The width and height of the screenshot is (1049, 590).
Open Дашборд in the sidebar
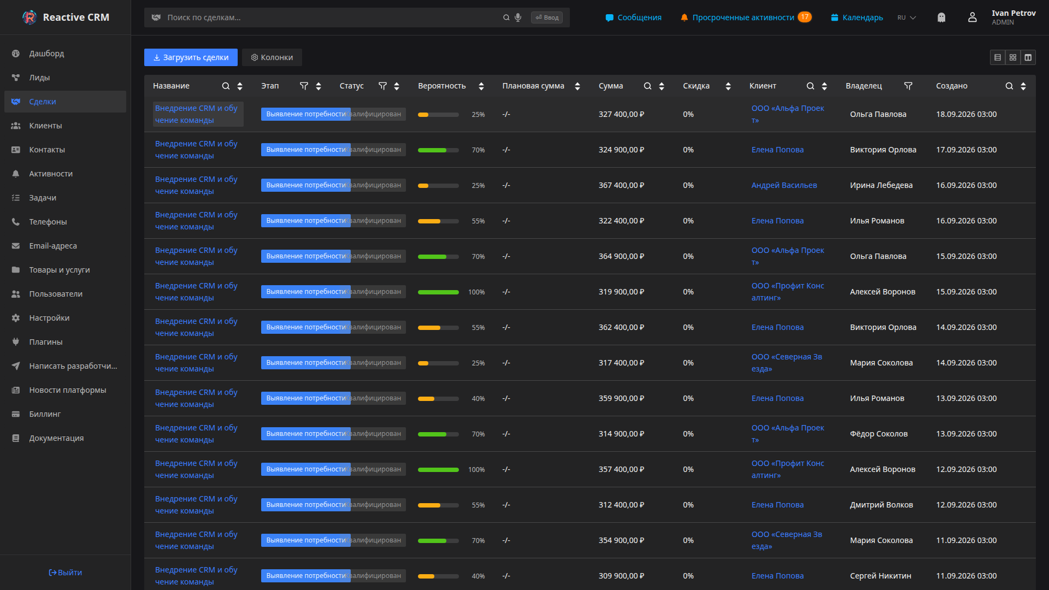(x=65, y=54)
